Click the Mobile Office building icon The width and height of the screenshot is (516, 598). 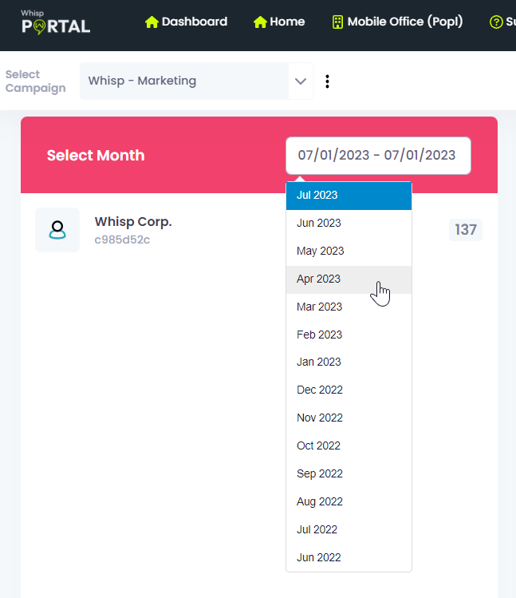pyautogui.click(x=337, y=22)
